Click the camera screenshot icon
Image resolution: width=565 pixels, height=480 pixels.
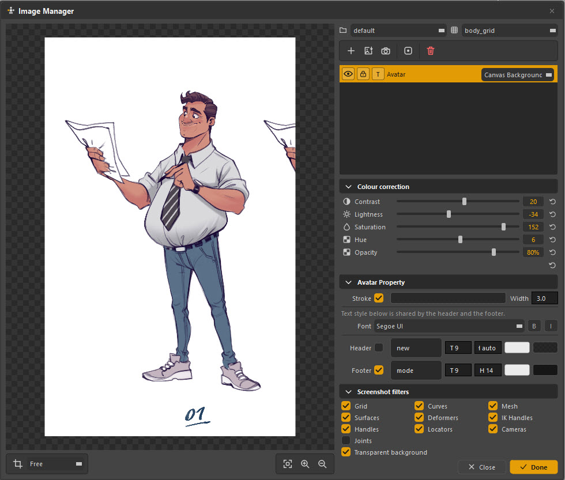(x=386, y=51)
